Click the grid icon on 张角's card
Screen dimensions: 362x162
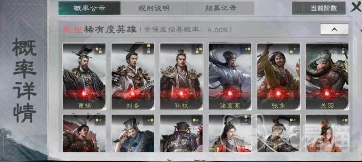coord(295,48)
